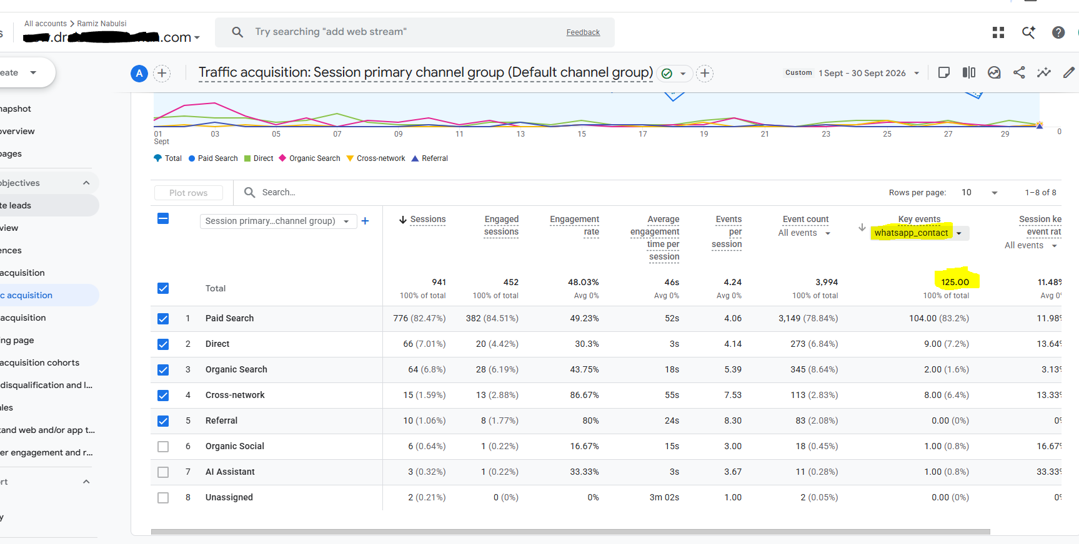Screen dimensions: 1079x544
Task: Uncheck the Paid Search row checkbox
Action: 163,319
